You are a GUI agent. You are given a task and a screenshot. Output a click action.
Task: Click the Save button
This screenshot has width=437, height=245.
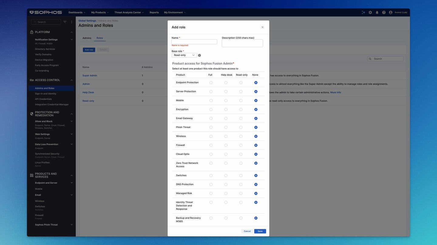260,231
